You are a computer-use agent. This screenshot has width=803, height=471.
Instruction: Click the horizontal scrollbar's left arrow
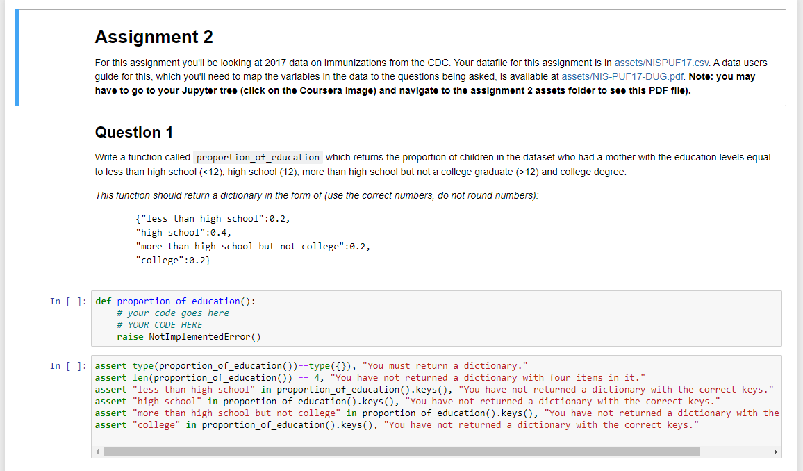97,452
